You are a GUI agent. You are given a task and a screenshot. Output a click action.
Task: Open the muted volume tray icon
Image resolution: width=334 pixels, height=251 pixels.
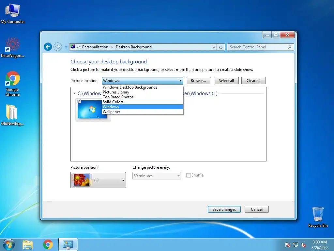pos(303,245)
